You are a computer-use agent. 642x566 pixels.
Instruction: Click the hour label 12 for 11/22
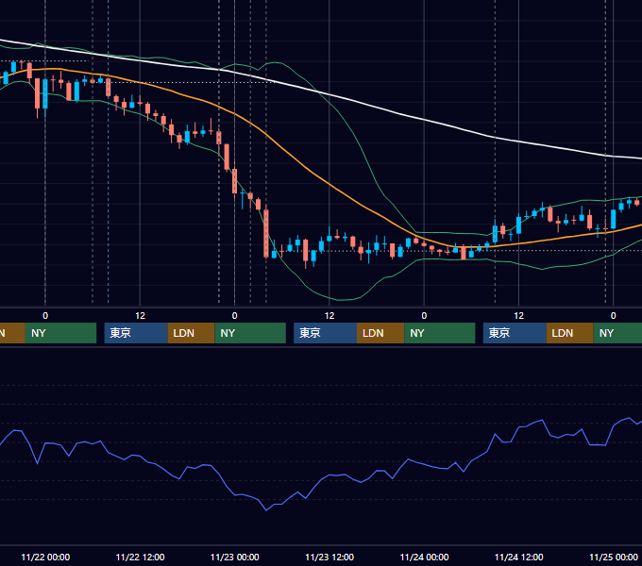(x=140, y=316)
